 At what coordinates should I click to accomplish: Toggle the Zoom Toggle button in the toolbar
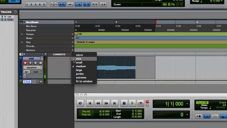(x=54, y=4)
